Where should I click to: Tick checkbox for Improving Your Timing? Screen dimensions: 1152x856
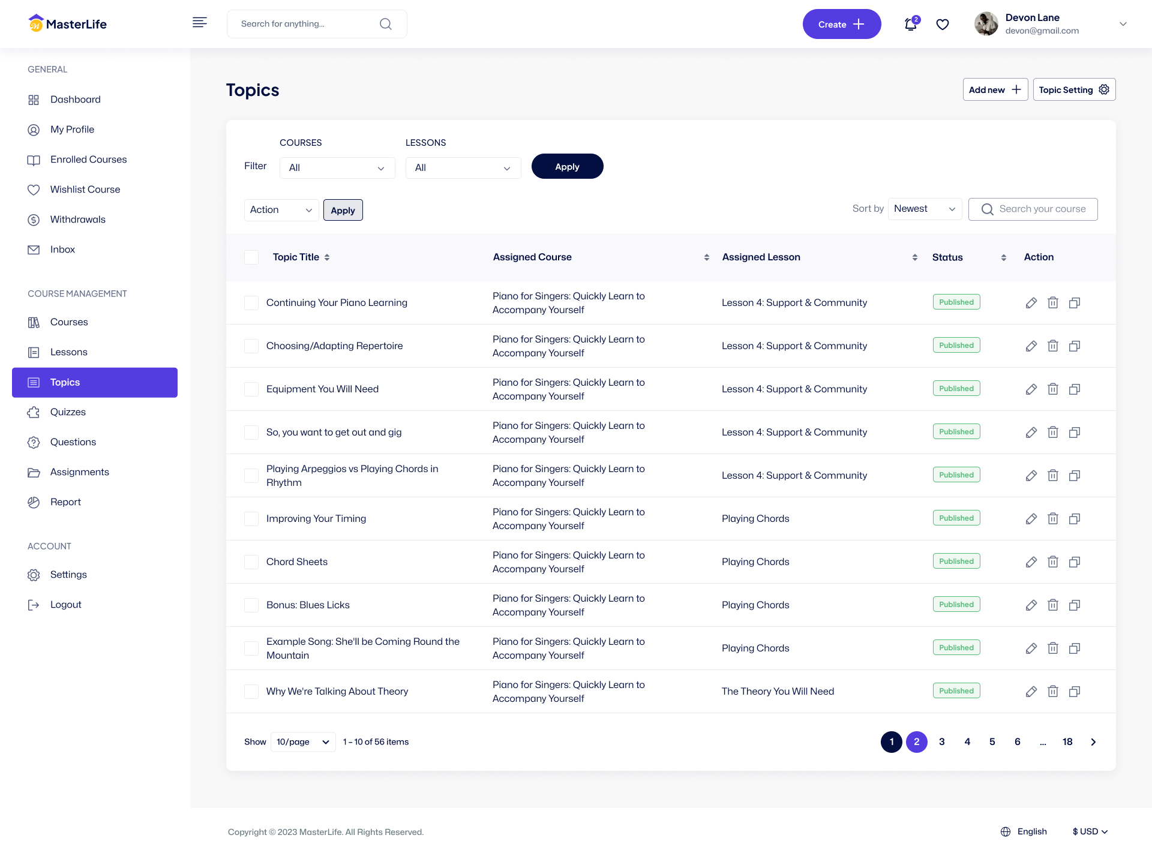251,519
